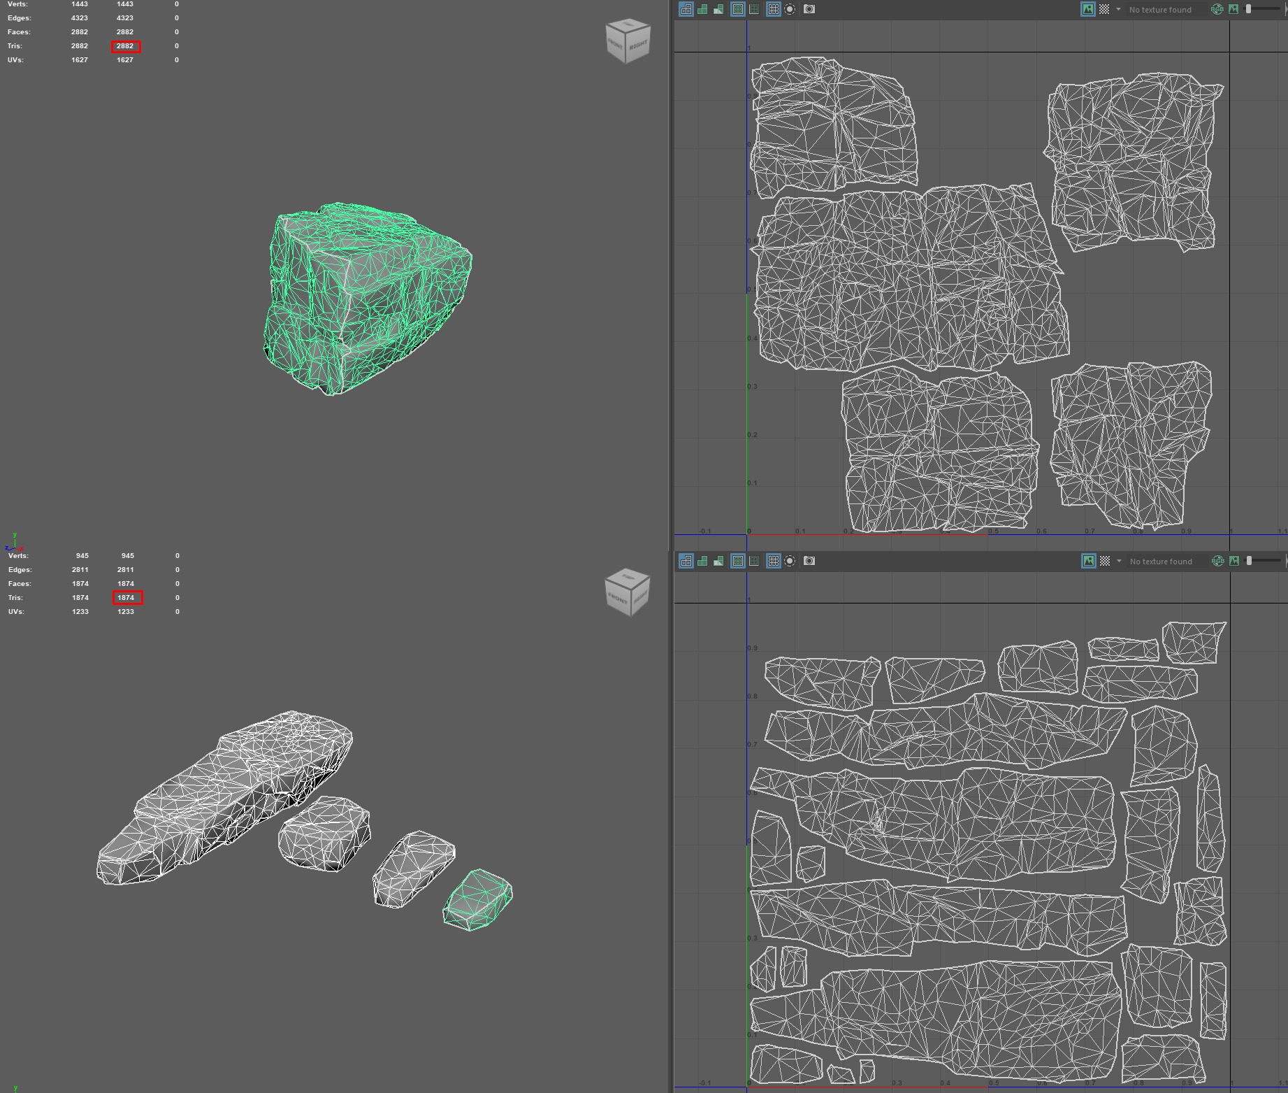Toggle grid display in lower UV editor
The height and width of the screenshot is (1093, 1288).
773,561
